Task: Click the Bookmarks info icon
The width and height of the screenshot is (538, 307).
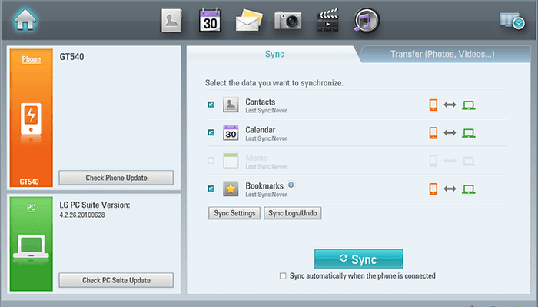Action: pos(291,185)
